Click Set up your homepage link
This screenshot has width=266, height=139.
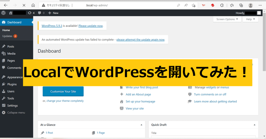click(x=140, y=102)
